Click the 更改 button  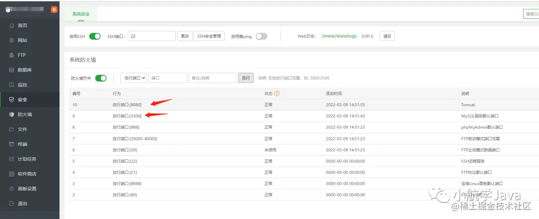pyautogui.click(x=185, y=36)
